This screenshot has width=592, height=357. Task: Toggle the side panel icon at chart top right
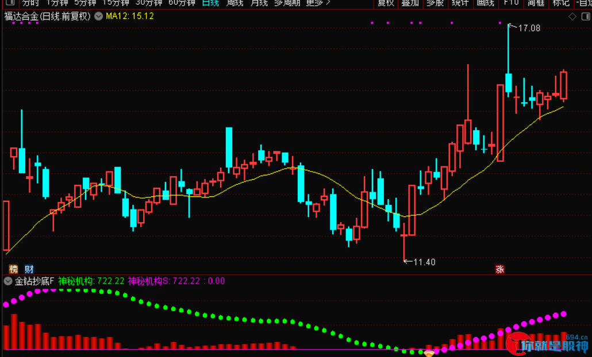(x=586, y=16)
